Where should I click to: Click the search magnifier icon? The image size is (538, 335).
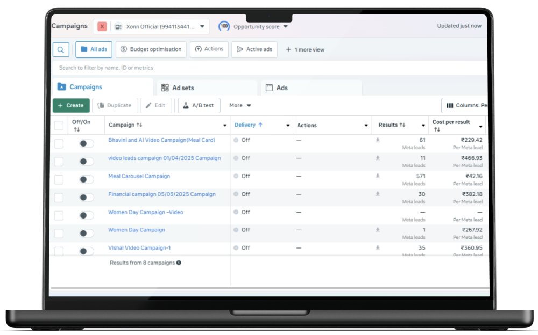[x=61, y=50]
